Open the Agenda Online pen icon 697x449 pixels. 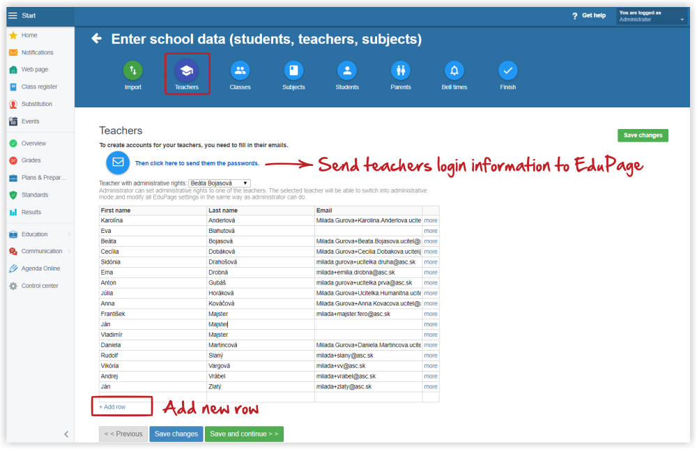coord(13,268)
